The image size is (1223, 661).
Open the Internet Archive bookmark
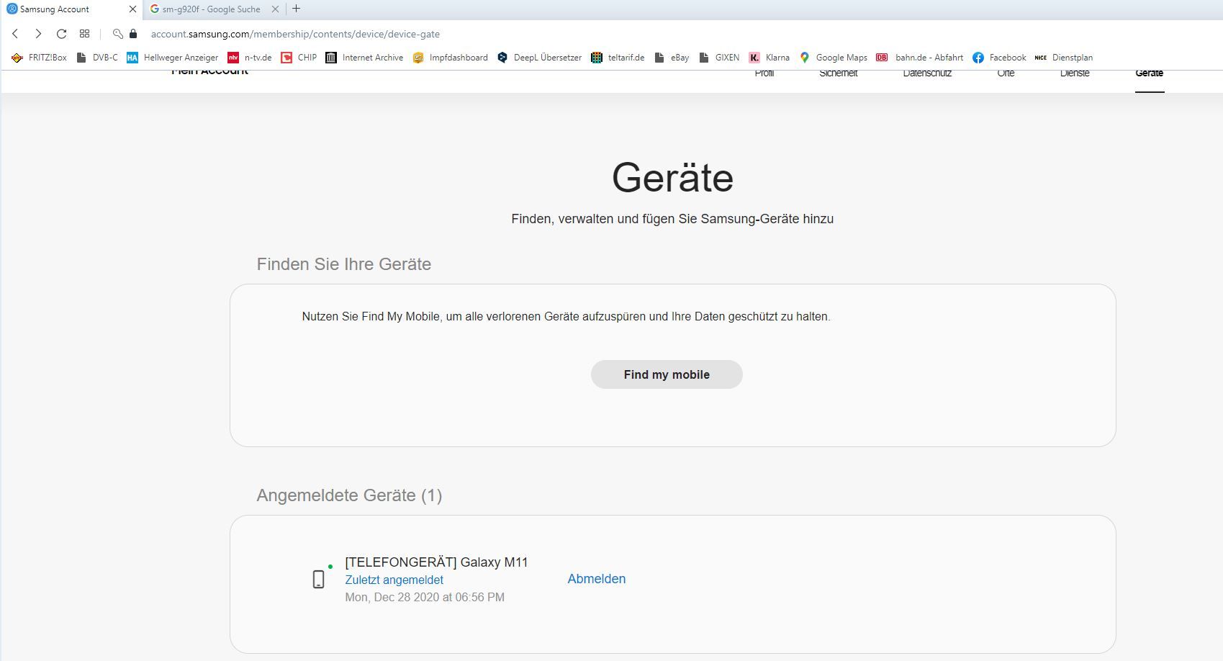pyautogui.click(x=364, y=58)
